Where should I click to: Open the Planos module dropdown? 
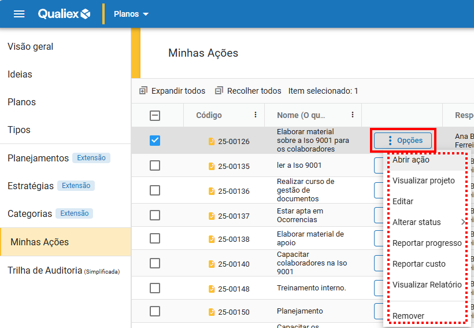pos(131,14)
